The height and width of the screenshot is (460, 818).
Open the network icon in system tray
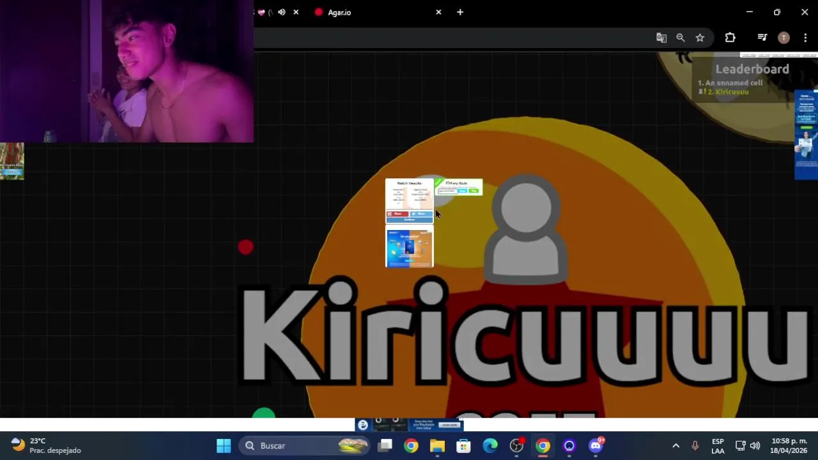point(741,446)
